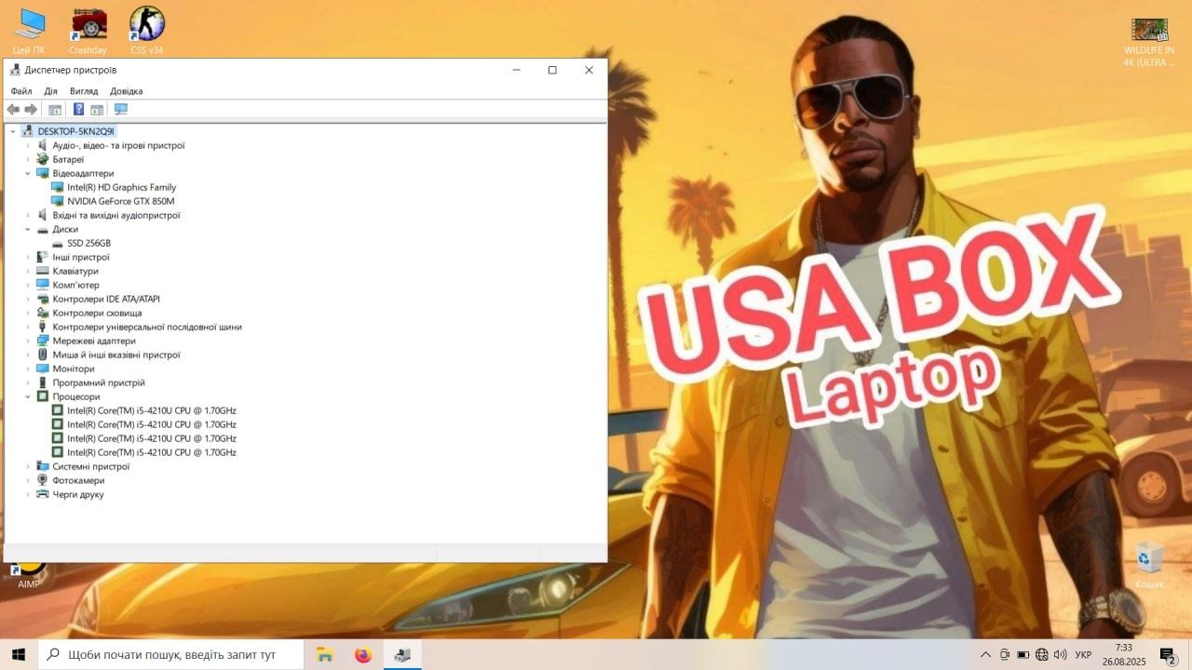Viewport: 1192px width, 670px height.
Task: Launch Firefox from the taskbar
Action: pos(363,654)
